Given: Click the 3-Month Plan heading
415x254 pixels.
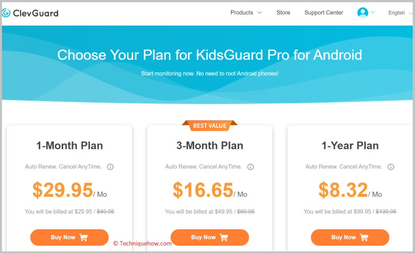Looking at the screenshot, I should [210, 146].
